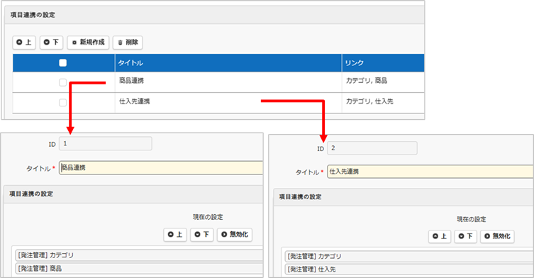
Task: Click the 新規作成 button
Action: tap(88, 43)
